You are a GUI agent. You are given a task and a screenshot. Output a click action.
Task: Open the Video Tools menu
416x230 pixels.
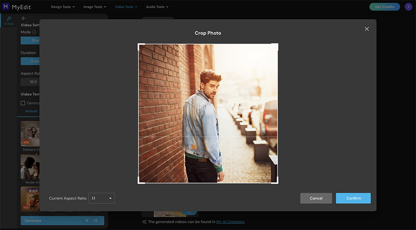(x=126, y=7)
